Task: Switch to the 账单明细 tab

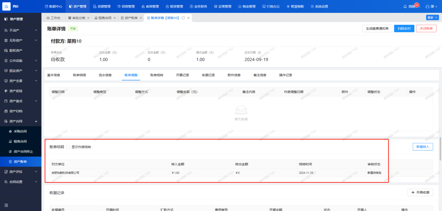Action: pyautogui.click(x=80, y=75)
